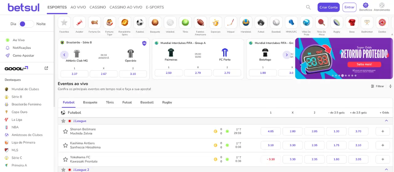The image size is (394, 172).
Task: Select the Tênis ball icon in carousel
Action: point(185,23)
